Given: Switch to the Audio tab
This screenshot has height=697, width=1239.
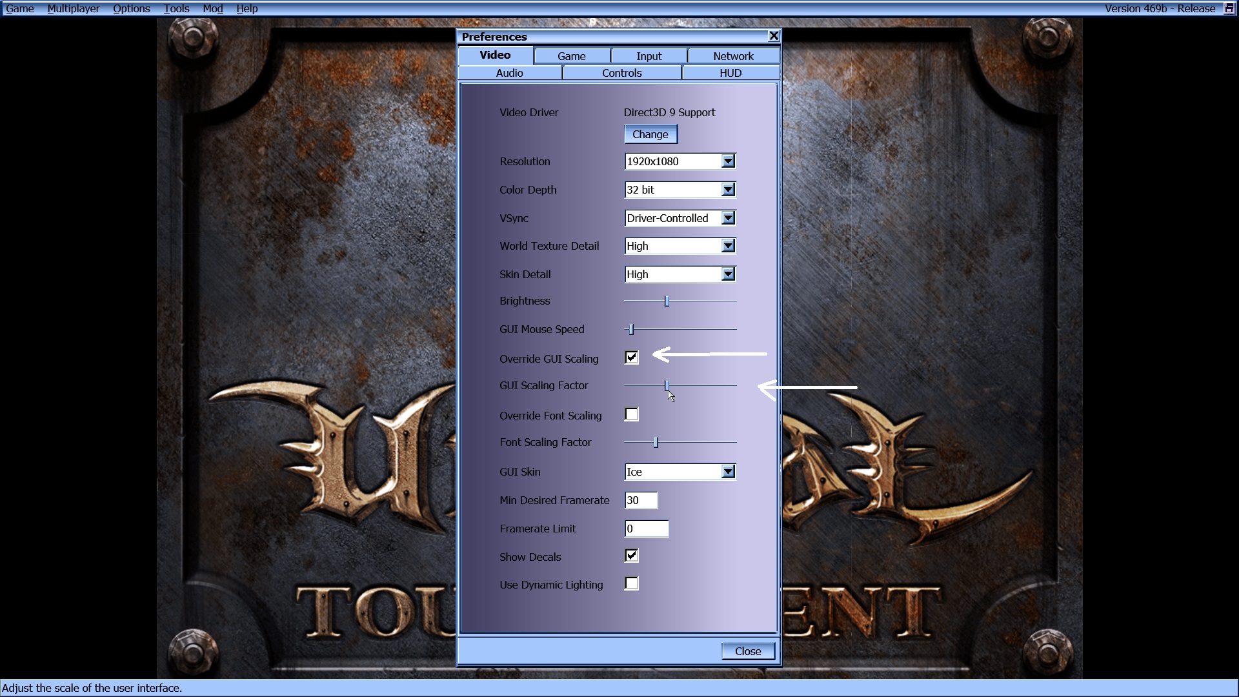Looking at the screenshot, I should [509, 72].
